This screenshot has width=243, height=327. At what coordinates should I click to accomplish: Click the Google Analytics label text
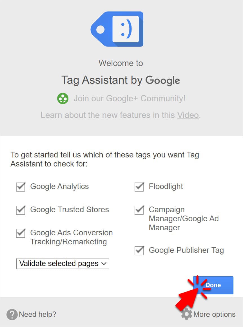point(59,186)
